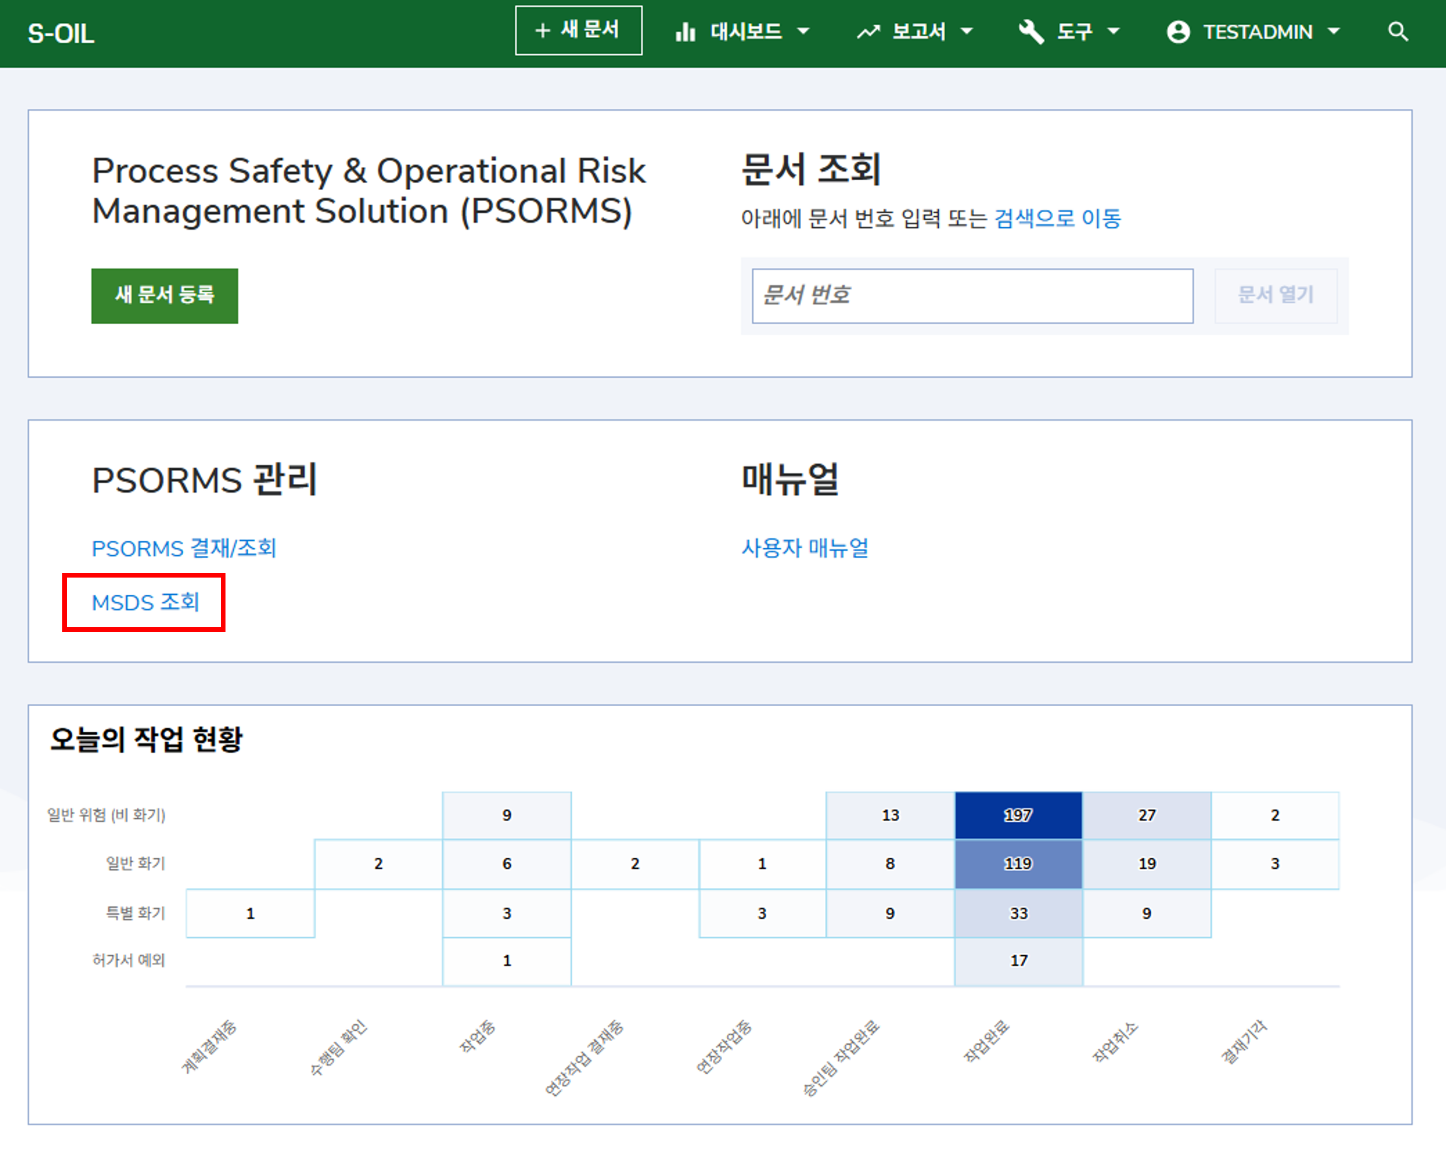Screen dimensions: 1446x1150
Task: Click the trend line icon beside 보고서
Action: [x=868, y=32]
